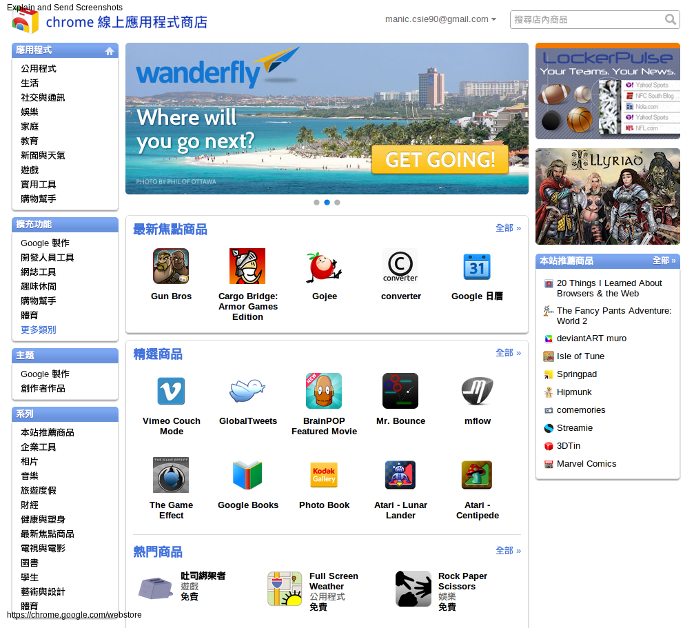Select the 藝術與設計 collection

pos(43,591)
